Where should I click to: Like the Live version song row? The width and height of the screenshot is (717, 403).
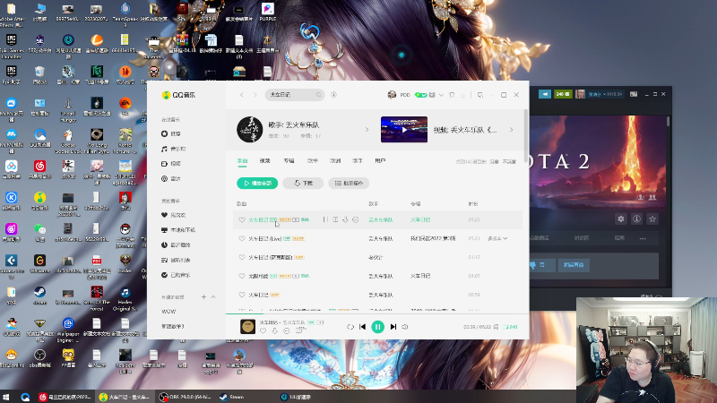(x=242, y=238)
